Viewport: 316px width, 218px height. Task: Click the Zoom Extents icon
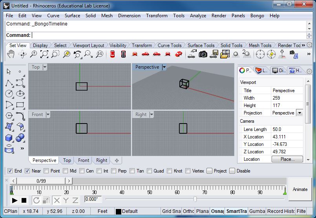click(44, 54)
